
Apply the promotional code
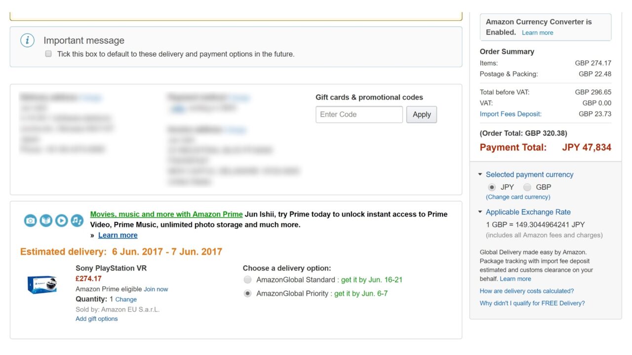click(x=421, y=114)
